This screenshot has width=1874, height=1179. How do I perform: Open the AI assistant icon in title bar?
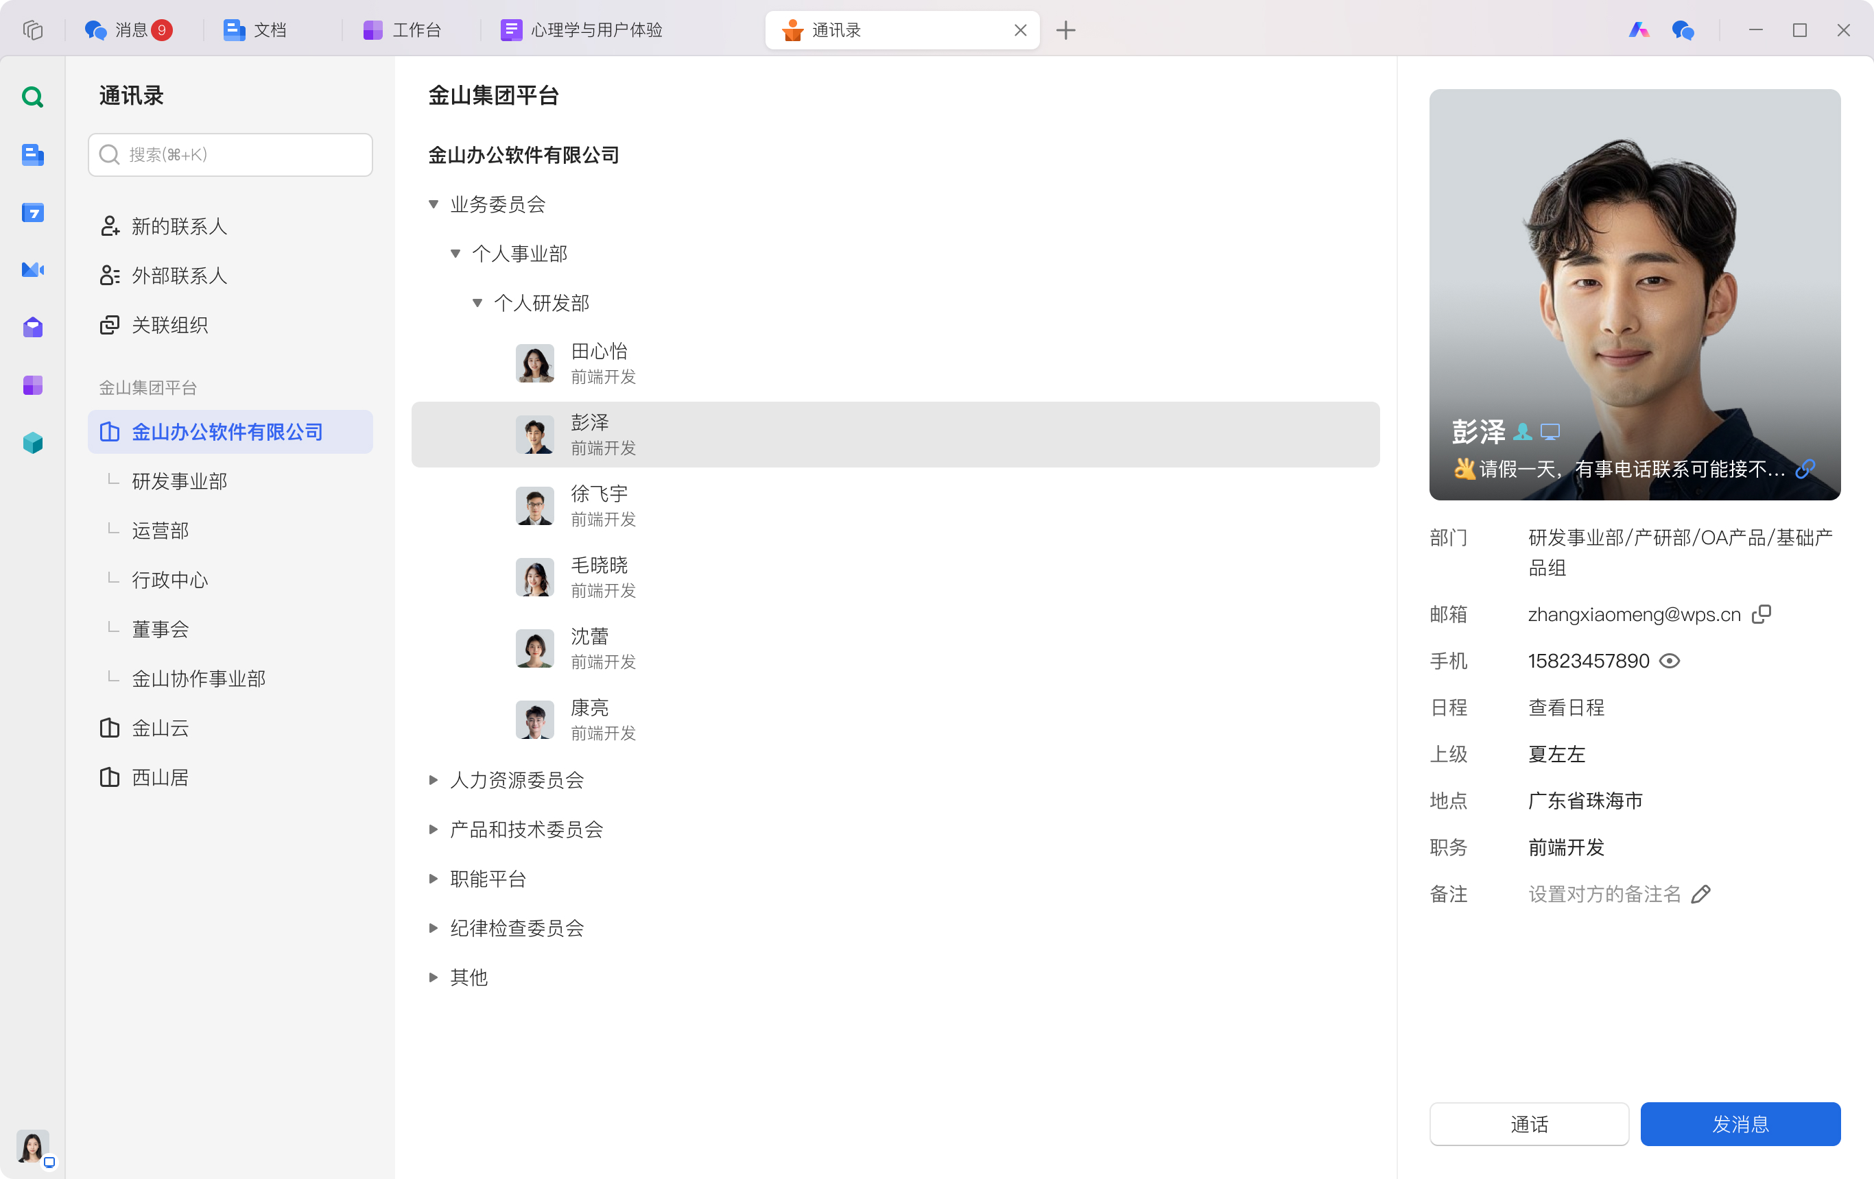(x=1638, y=30)
